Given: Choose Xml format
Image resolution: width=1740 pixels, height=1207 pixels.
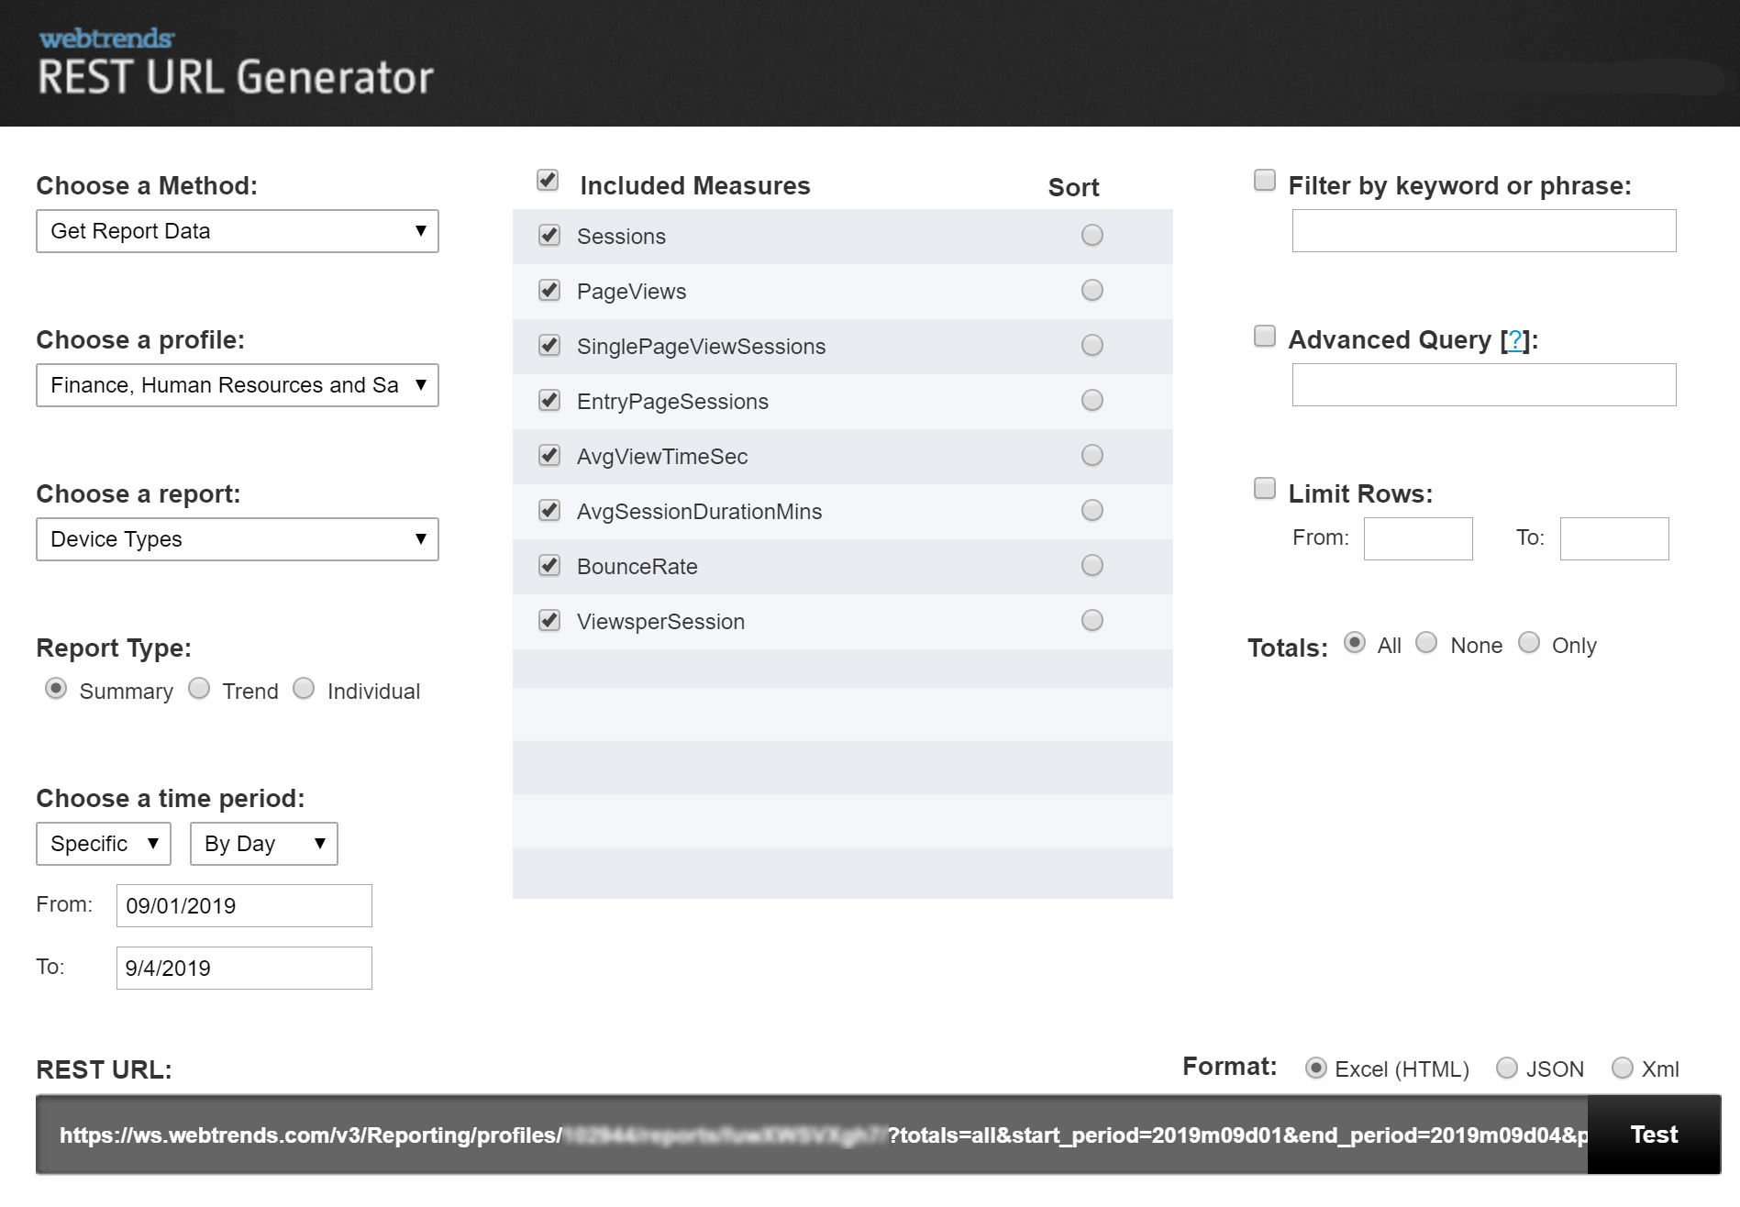Looking at the screenshot, I should pyautogui.click(x=1623, y=1069).
